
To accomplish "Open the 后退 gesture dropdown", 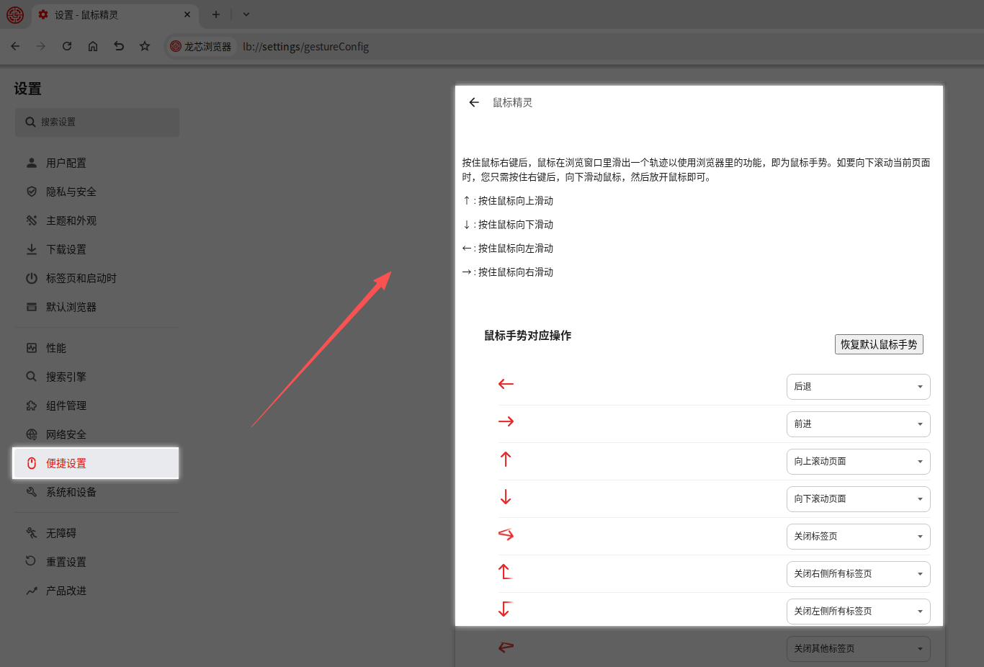I will point(857,387).
